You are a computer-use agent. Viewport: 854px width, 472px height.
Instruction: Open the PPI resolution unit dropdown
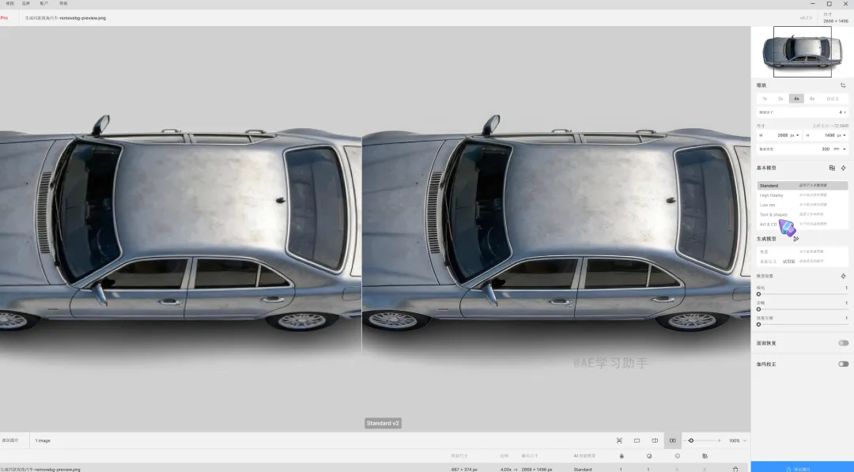841,149
